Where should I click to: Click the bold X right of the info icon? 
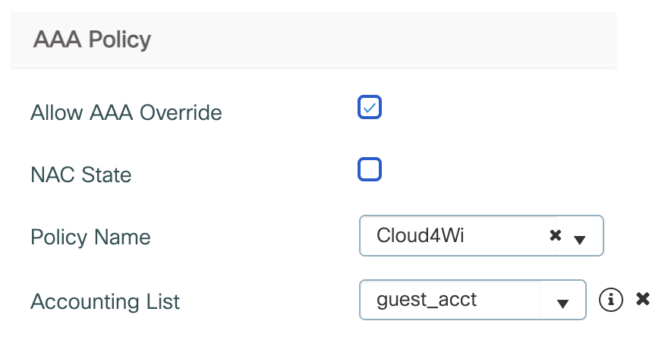pos(642,299)
